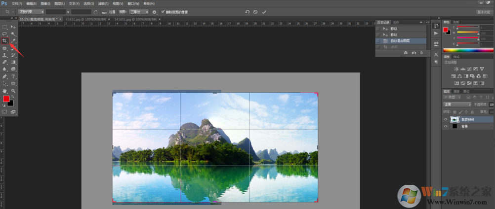
Task: Create new snapshot with camera icon
Action: point(413,53)
